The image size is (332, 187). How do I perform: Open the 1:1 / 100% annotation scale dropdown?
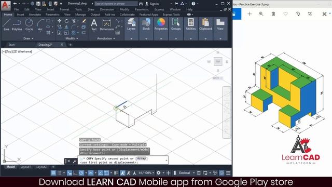(146, 173)
